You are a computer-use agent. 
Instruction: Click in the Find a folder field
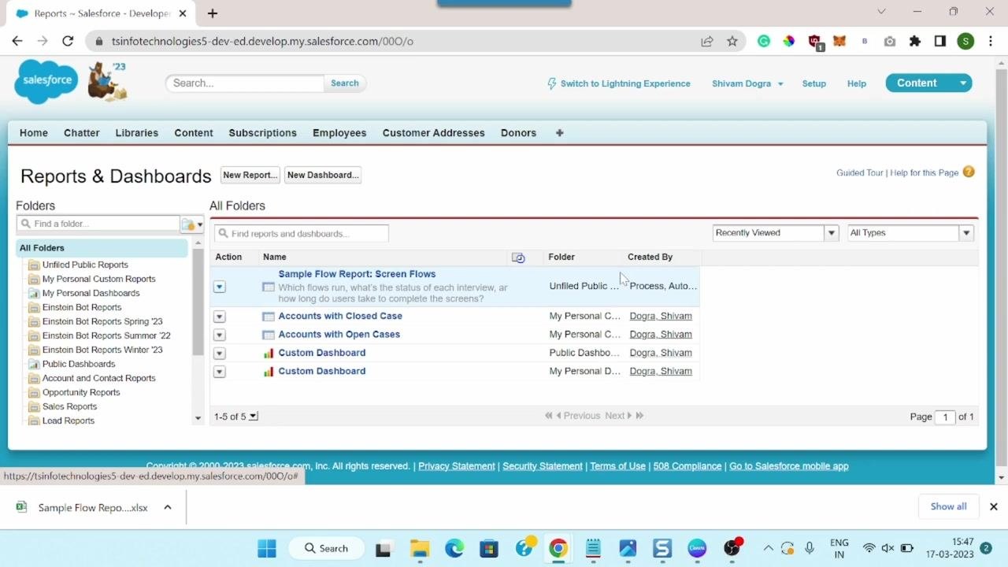tap(98, 224)
